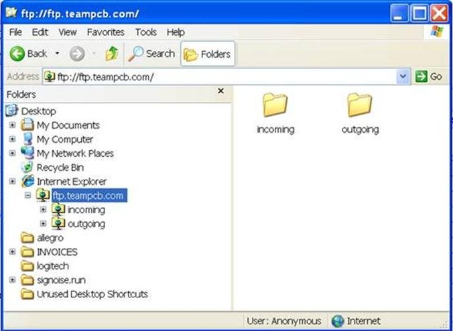This screenshot has height=331, width=453.
Task: Click the grayed Forward arrow icon
Action: 77,54
